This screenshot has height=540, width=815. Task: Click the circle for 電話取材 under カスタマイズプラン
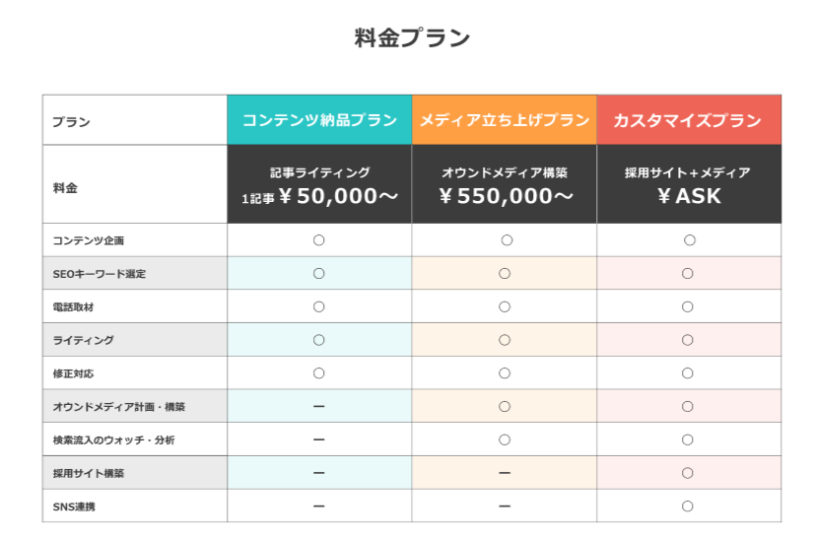point(688,306)
